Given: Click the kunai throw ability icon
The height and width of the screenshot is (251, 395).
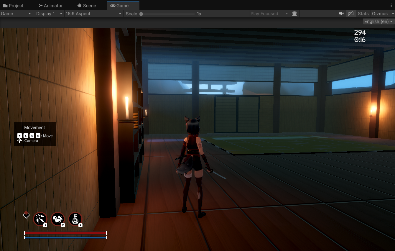Looking at the screenshot, I should (40, 219).
